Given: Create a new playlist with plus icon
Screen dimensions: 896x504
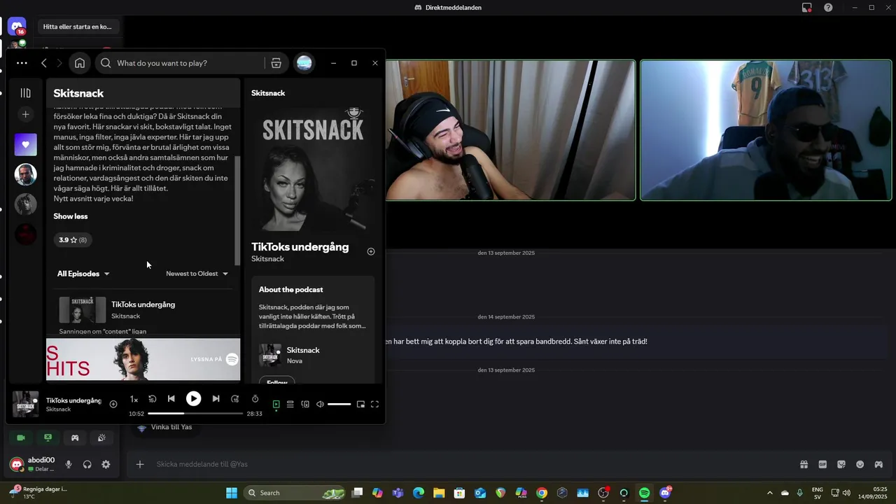Looking at the screenshot, I should [x=26, y=114].
